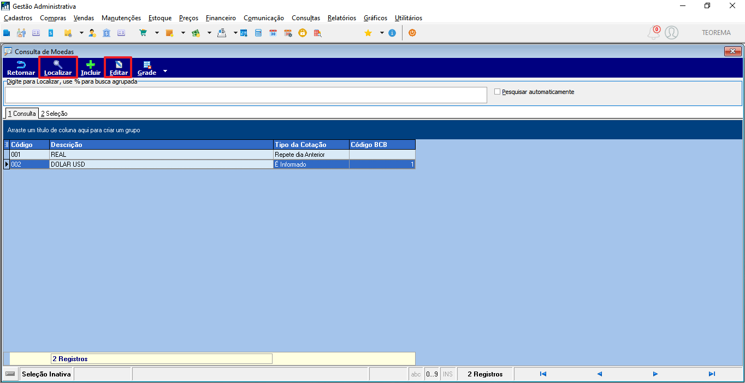Open the Relatórios menu
The width and height of the screenshot is (745, 383).
tap(342, 18)
